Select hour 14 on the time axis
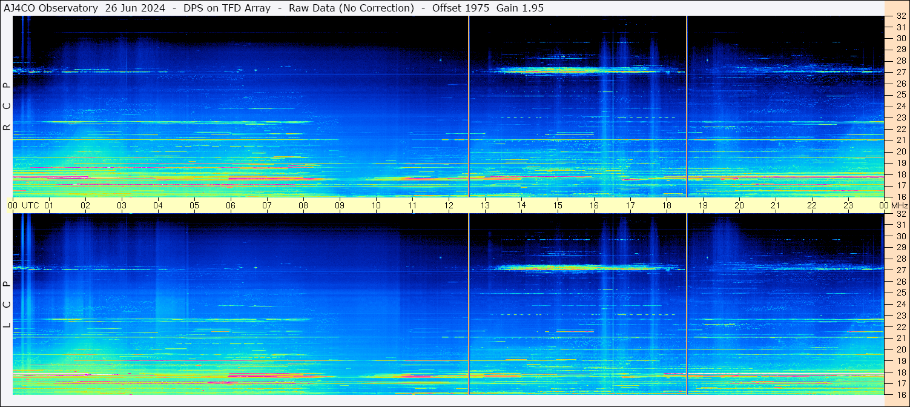The height and width of the screenshot is (407, 910). 521,205
